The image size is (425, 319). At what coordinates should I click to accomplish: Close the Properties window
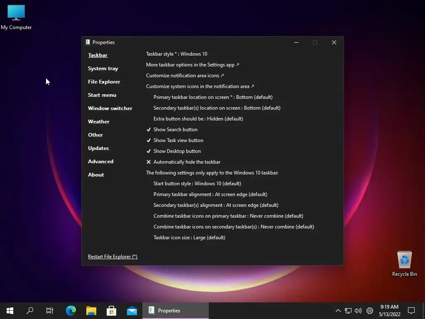[x=334, y=42]
